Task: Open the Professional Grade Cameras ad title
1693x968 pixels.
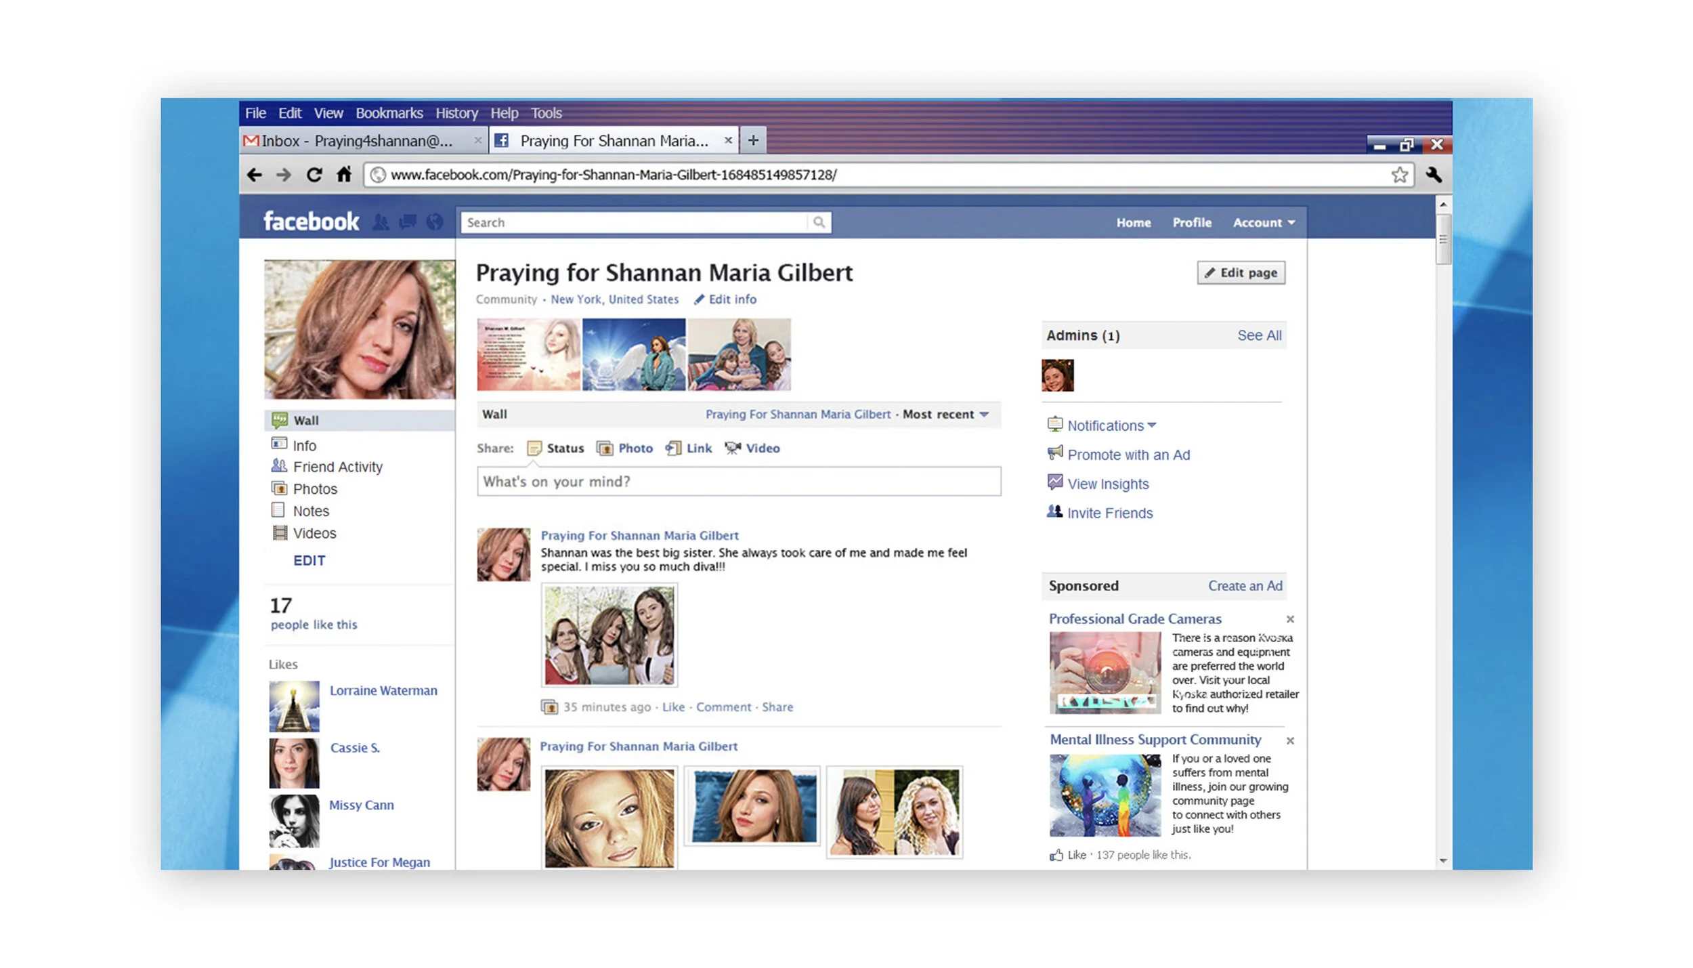Action: pos(1135,618)
